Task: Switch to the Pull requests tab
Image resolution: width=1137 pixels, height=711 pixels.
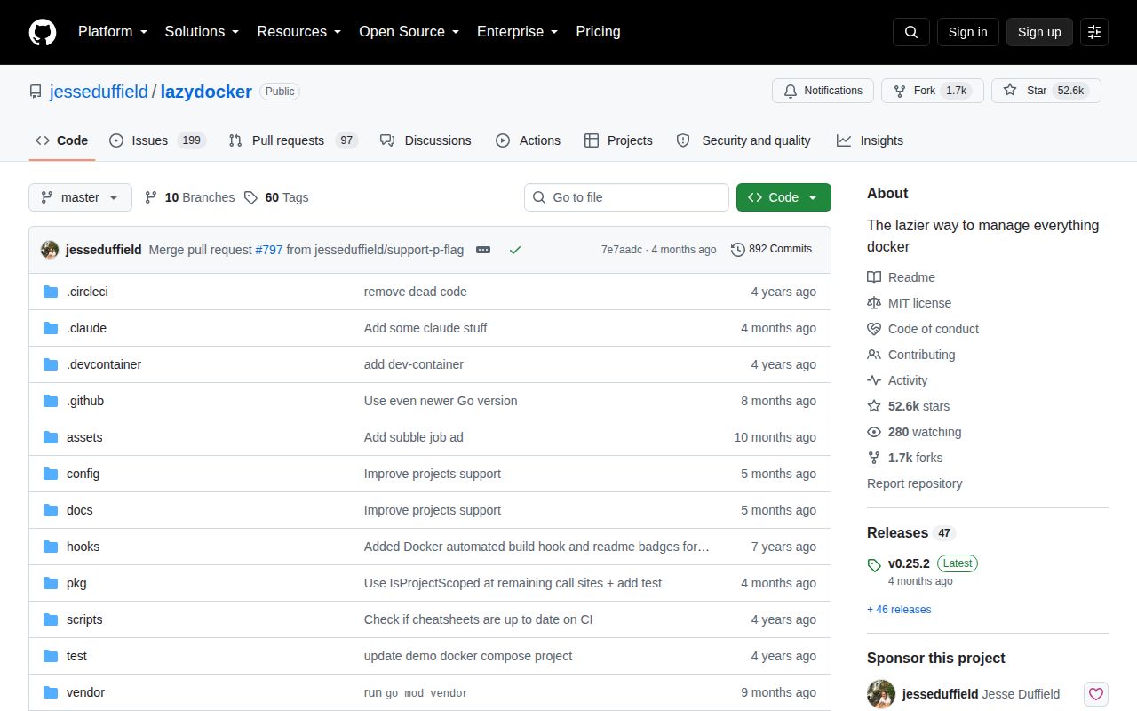Action: [x=293, y=140]
